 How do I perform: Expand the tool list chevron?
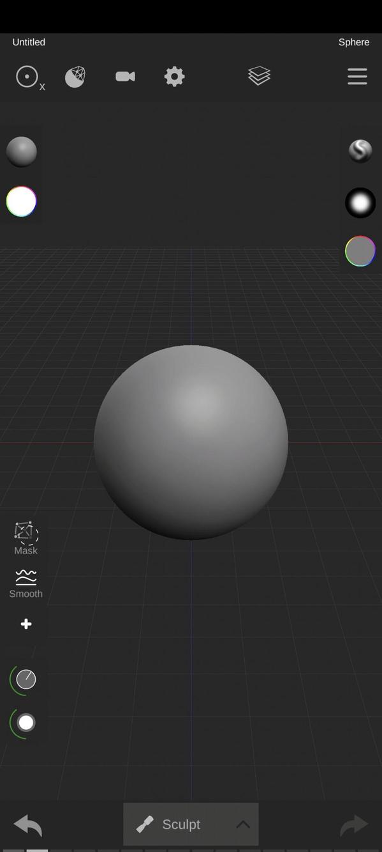click(x=243, y=825)
